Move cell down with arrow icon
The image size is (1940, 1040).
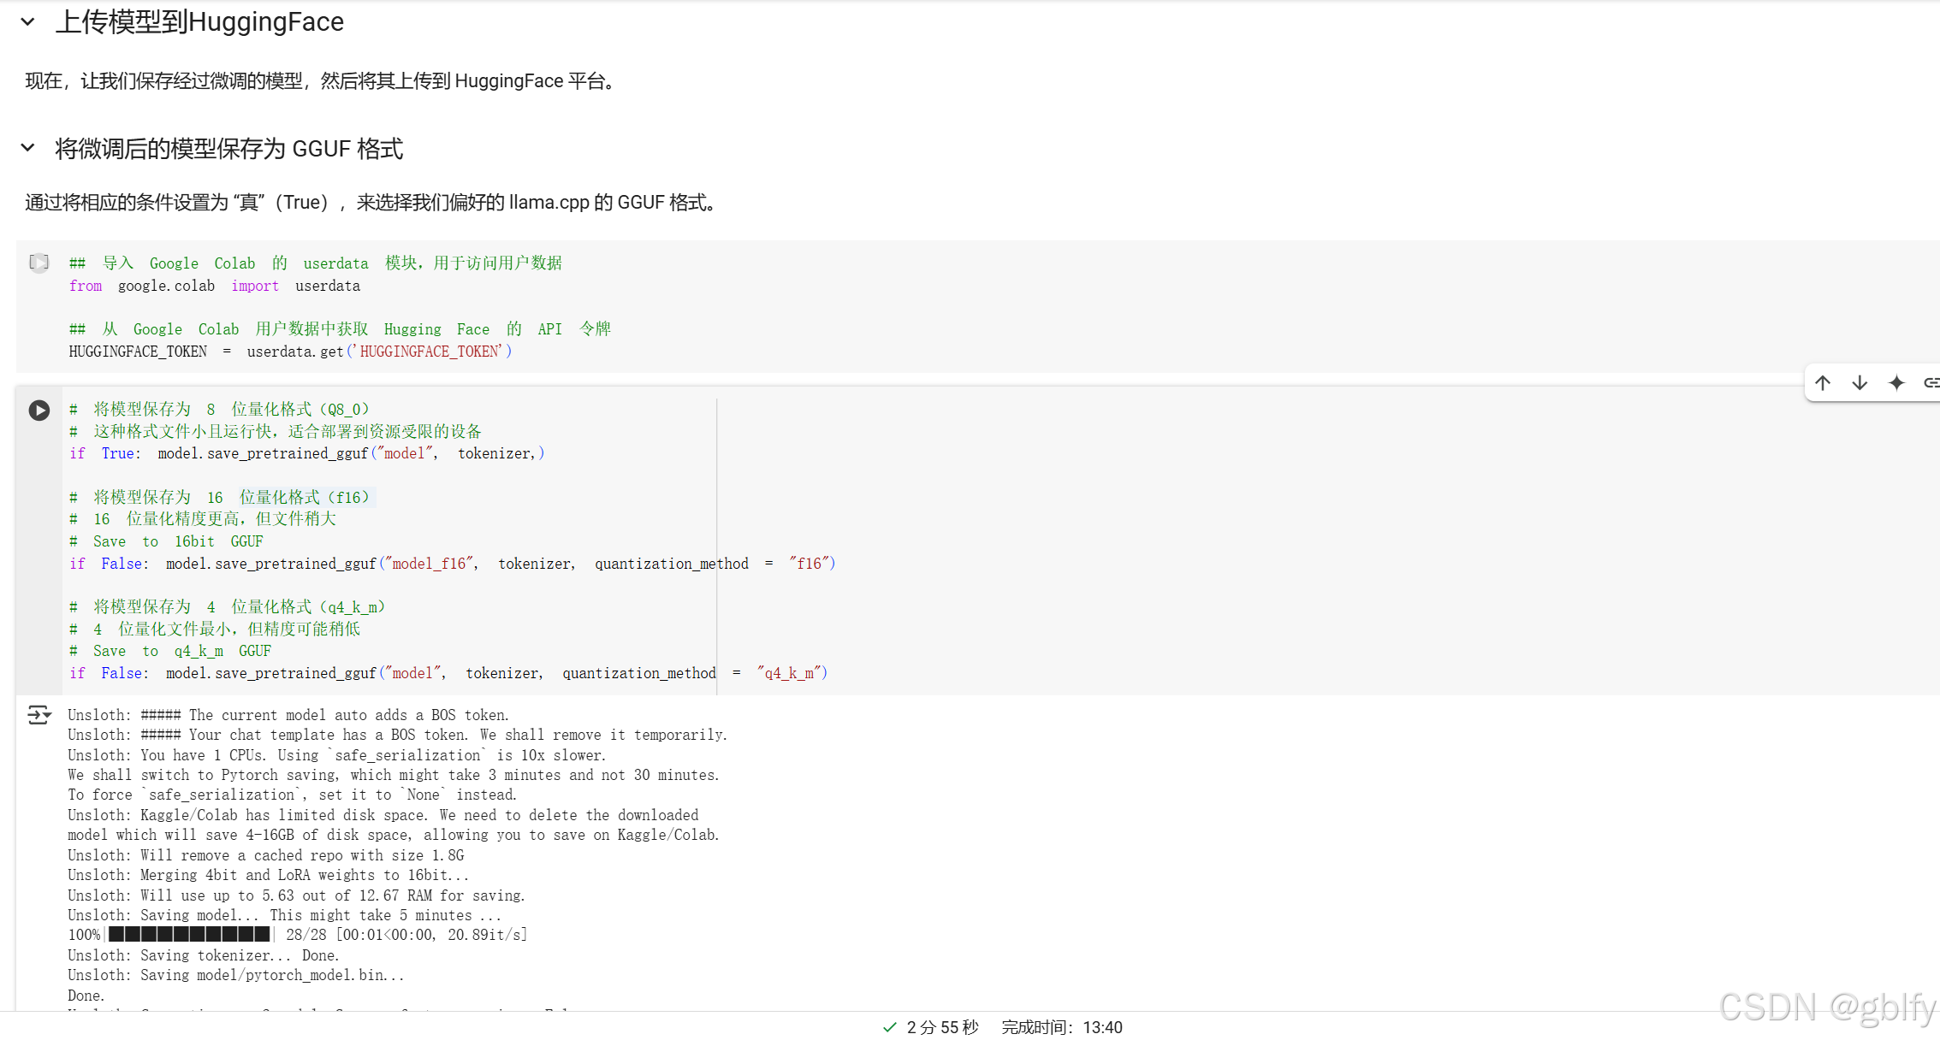pos(1860,383)
